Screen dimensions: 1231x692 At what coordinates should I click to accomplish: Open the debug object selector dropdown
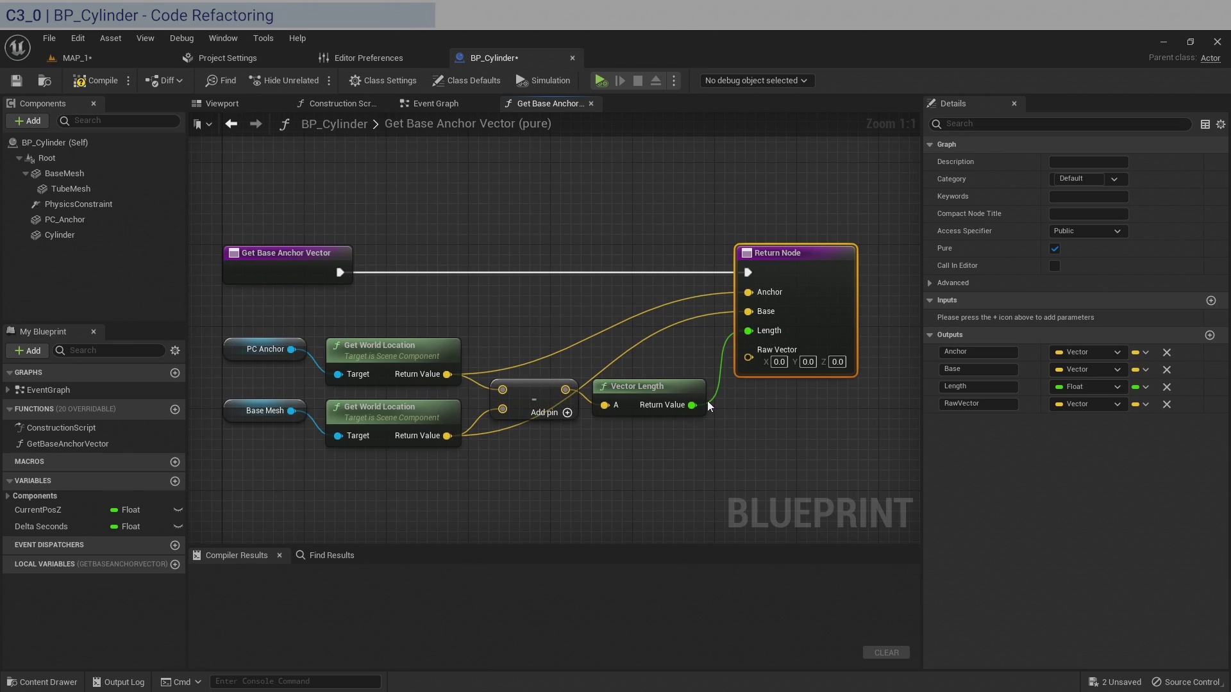pos(757,81)
